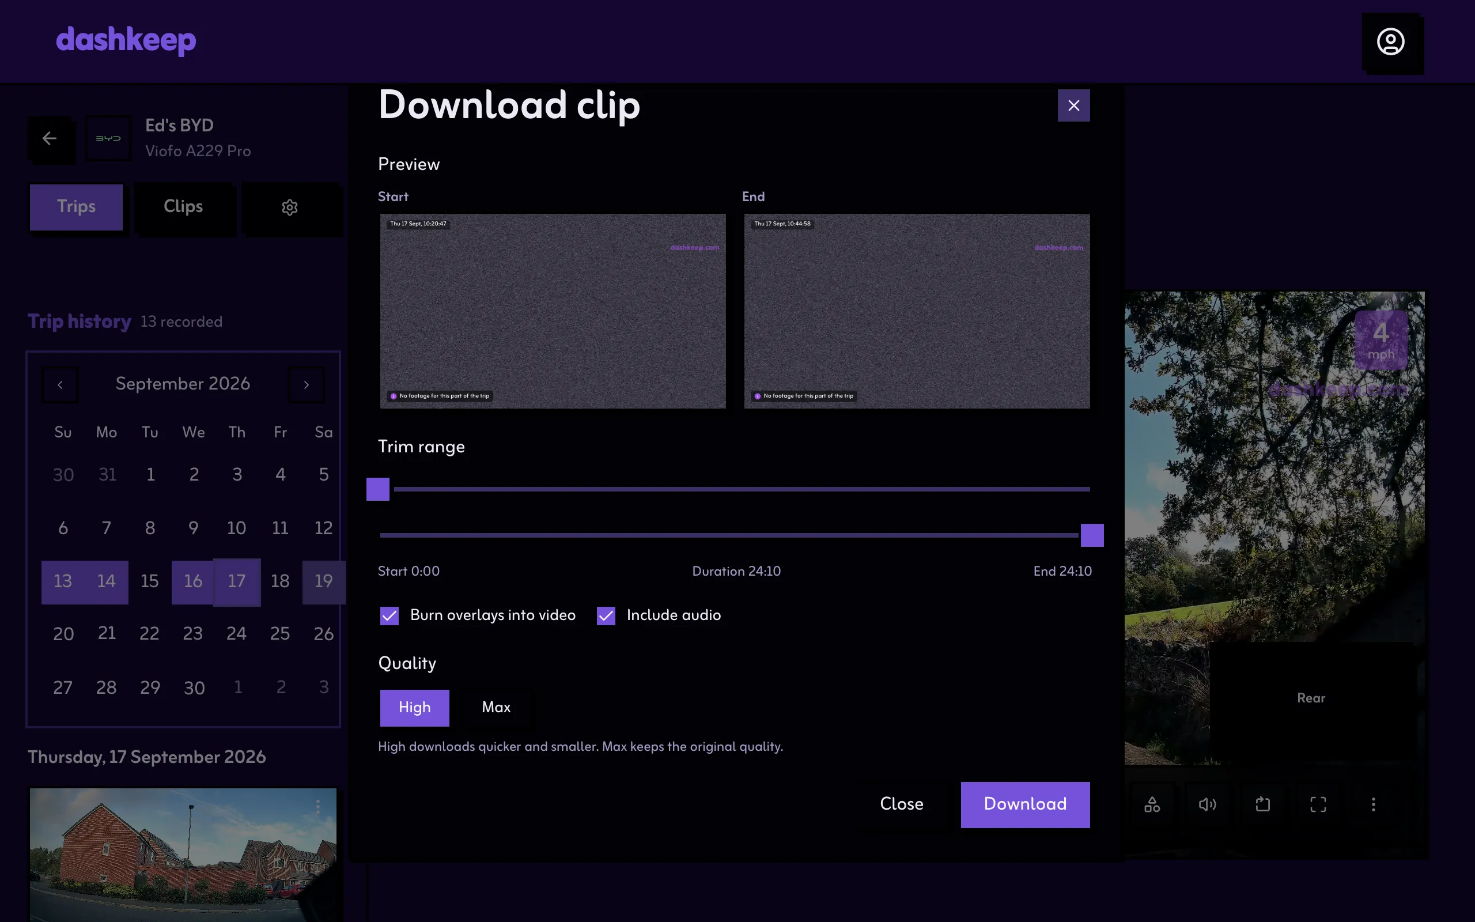Open the house trip video thumbnail
This screenshot has height=922, width=1475.
183,855
